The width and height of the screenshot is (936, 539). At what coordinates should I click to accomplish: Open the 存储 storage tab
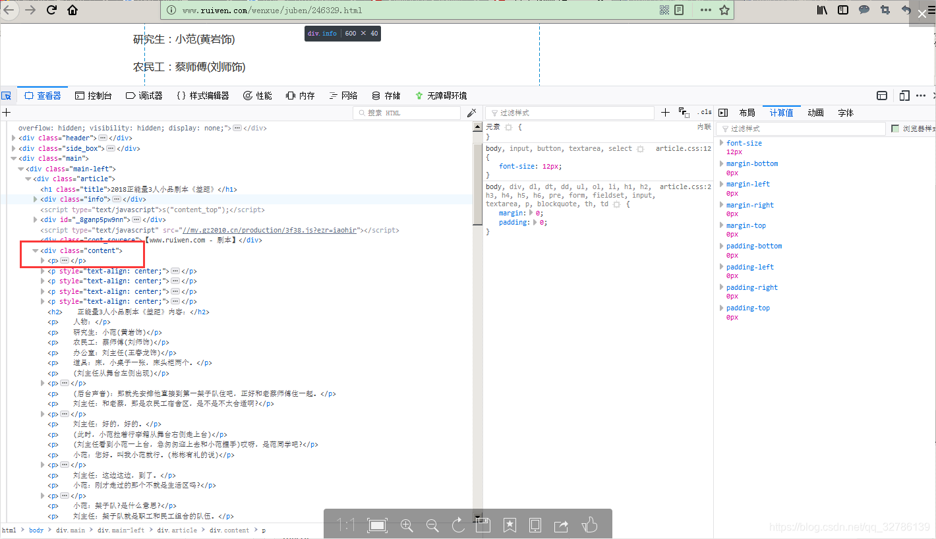pyautogui.click(x=386, y=96)
